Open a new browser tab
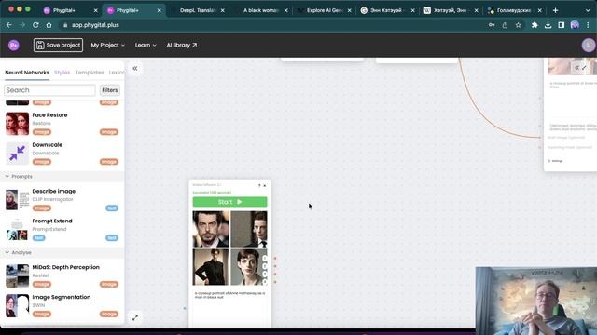This screenshot has height=335, width=597. pos(555,10)
